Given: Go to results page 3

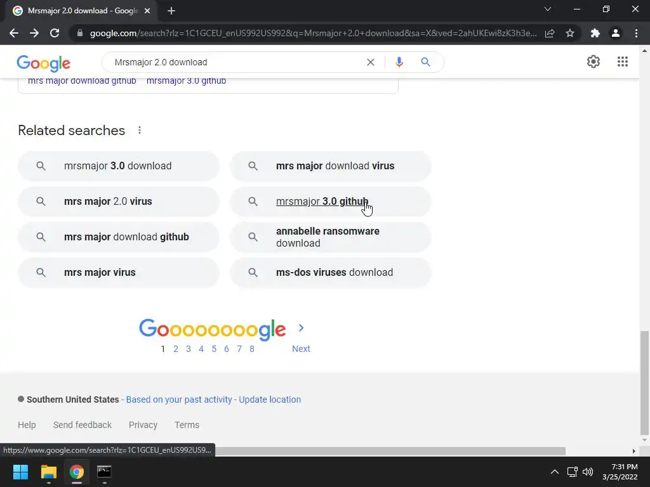Looking at the screenshot, I should coord(188,349).
